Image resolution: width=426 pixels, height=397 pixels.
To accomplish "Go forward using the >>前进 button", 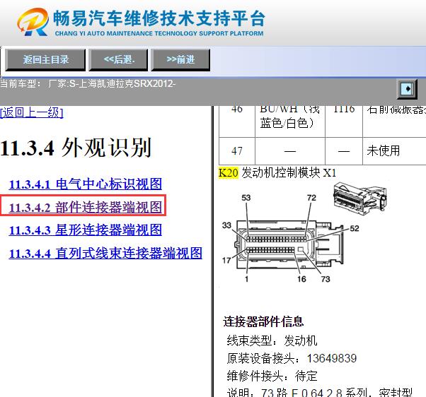I will point(180,59).
